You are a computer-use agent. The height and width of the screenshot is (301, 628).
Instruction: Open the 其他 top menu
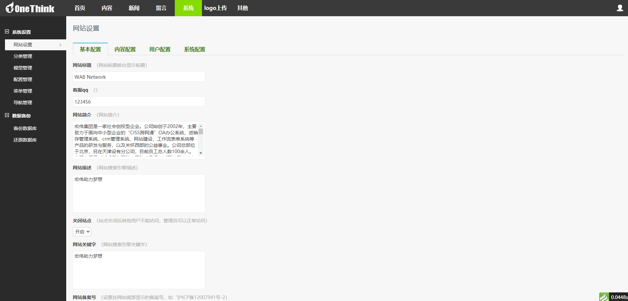tap(243, 8)
